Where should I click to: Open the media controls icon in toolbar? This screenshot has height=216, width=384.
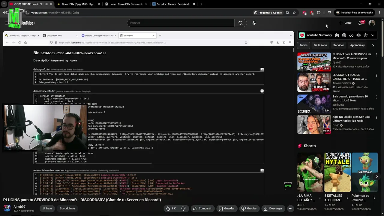pos(329,13)
